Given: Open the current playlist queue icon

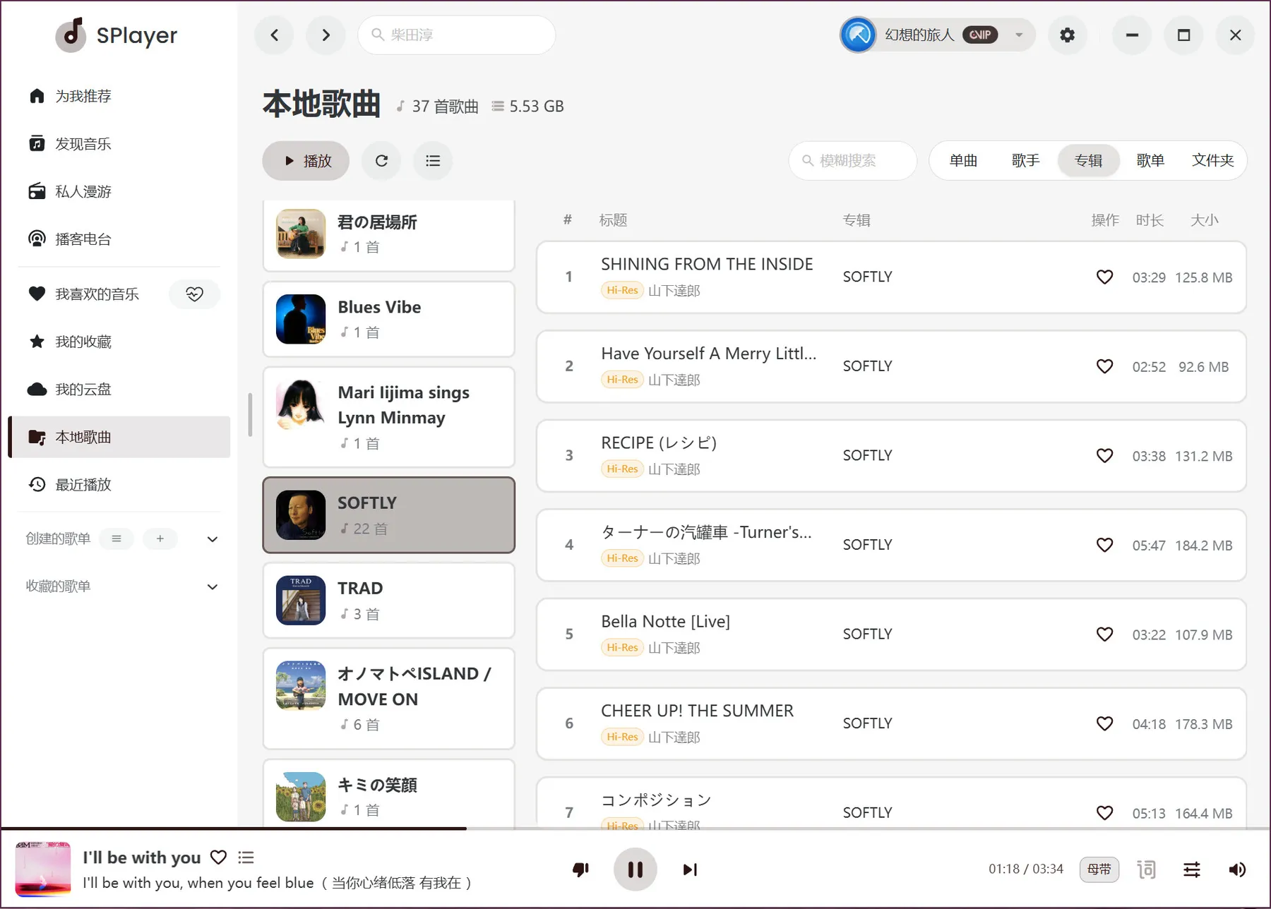Looking at the screenshot, I should [246, 857].
